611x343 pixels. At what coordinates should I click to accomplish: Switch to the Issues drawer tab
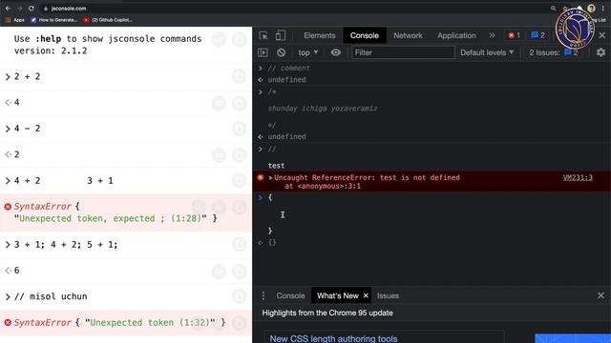pyautogui.click(x=388, y=296)
